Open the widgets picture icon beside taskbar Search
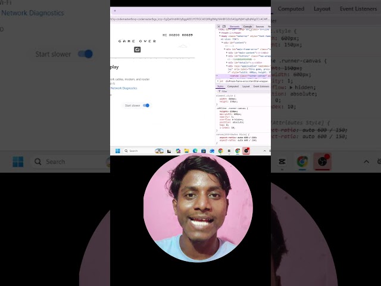The image size is (381, 286). pyautogui.click(x=159, y=151)
